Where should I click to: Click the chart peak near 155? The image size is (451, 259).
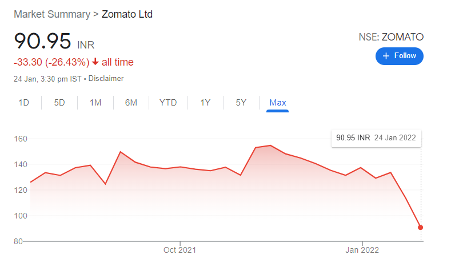[270, 145]
